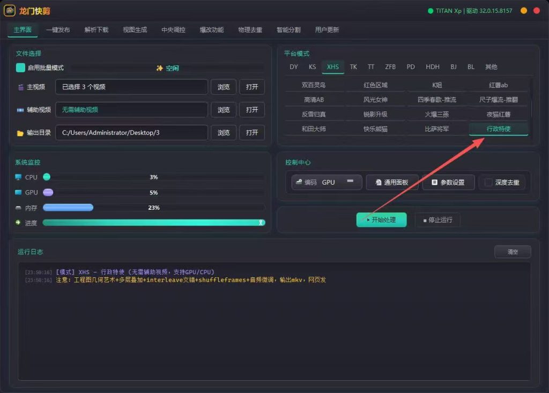Select the XHS platform tab
The image size is (549, 393).
point(332,67)
